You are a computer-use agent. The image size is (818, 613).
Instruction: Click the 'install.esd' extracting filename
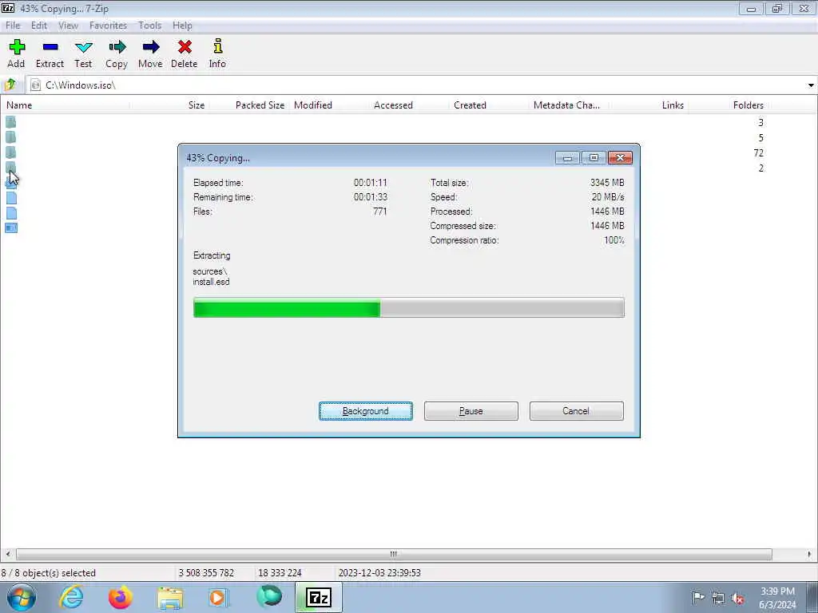[x=211, y=282]
